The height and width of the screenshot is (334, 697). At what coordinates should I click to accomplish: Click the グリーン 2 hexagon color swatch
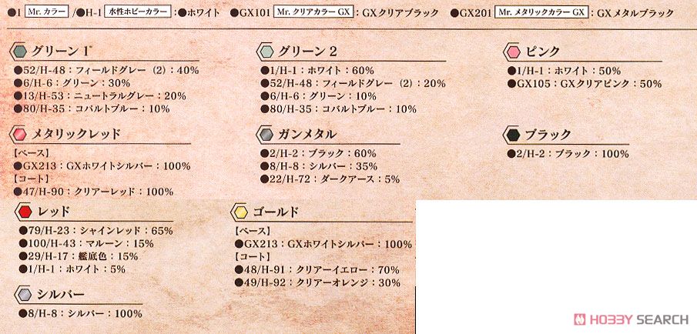coord(266,52)
